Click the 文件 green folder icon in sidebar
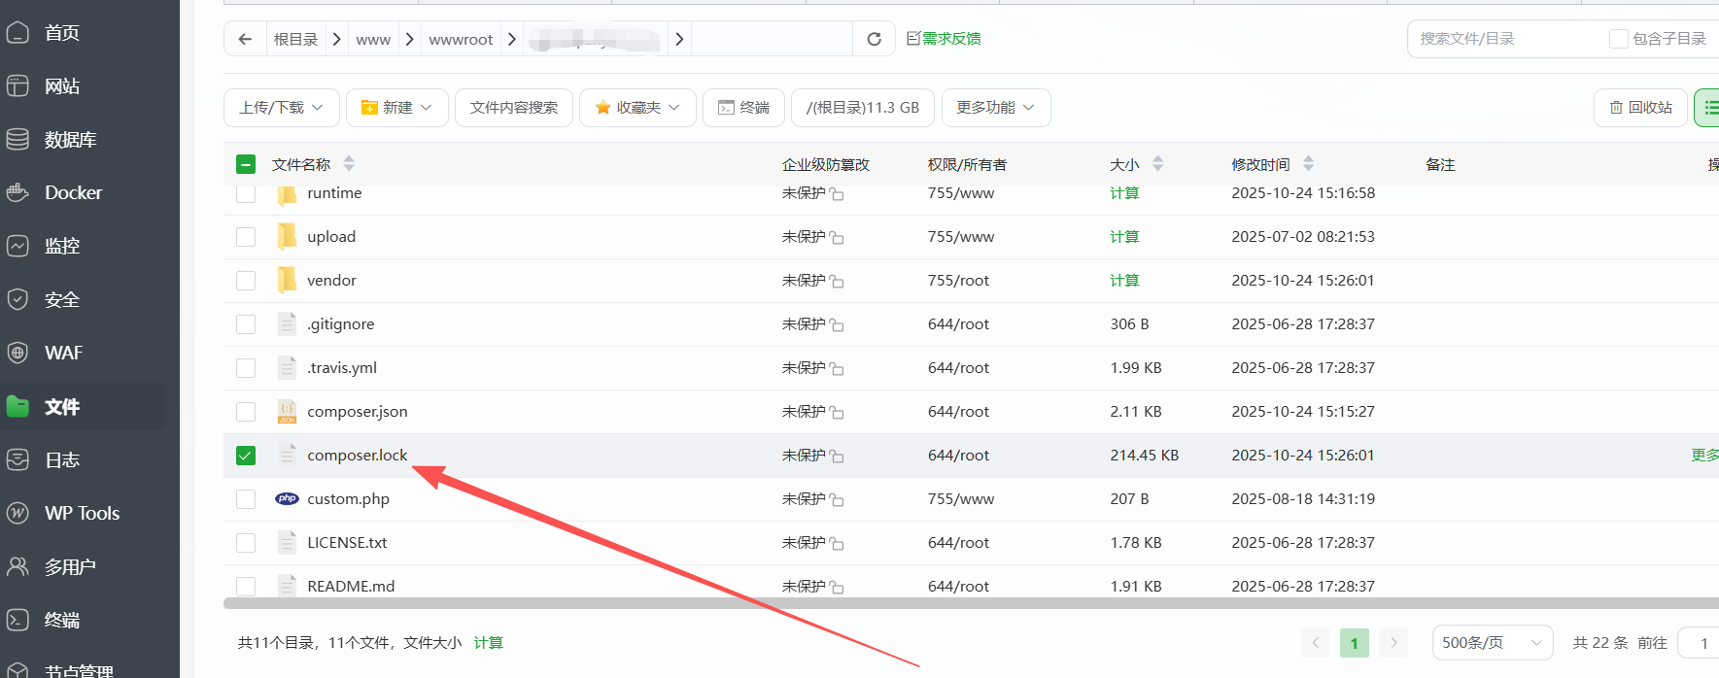Viewport: 1719px width, 678px height. [17, 406]
